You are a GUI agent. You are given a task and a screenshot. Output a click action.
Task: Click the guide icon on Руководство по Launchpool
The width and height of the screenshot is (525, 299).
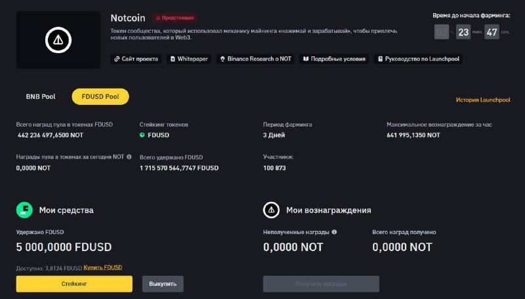(380, 59)
